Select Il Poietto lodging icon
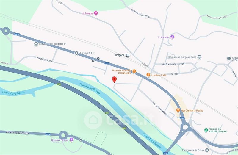 tap(96, 13)
